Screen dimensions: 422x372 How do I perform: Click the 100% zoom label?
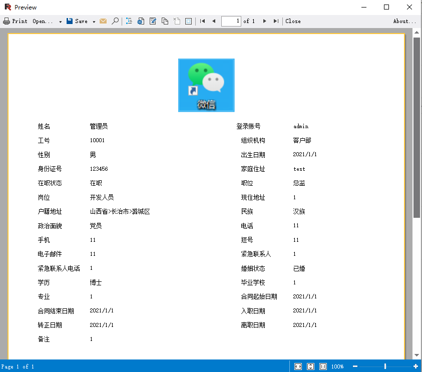(x=337, y=366)
